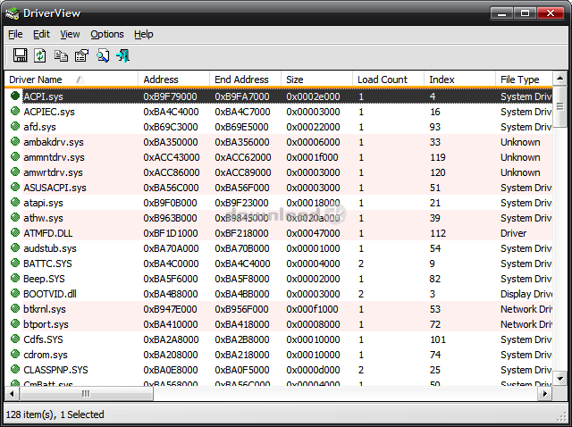Sort by the Address column header
572x427 pixels.
point(174,80)
